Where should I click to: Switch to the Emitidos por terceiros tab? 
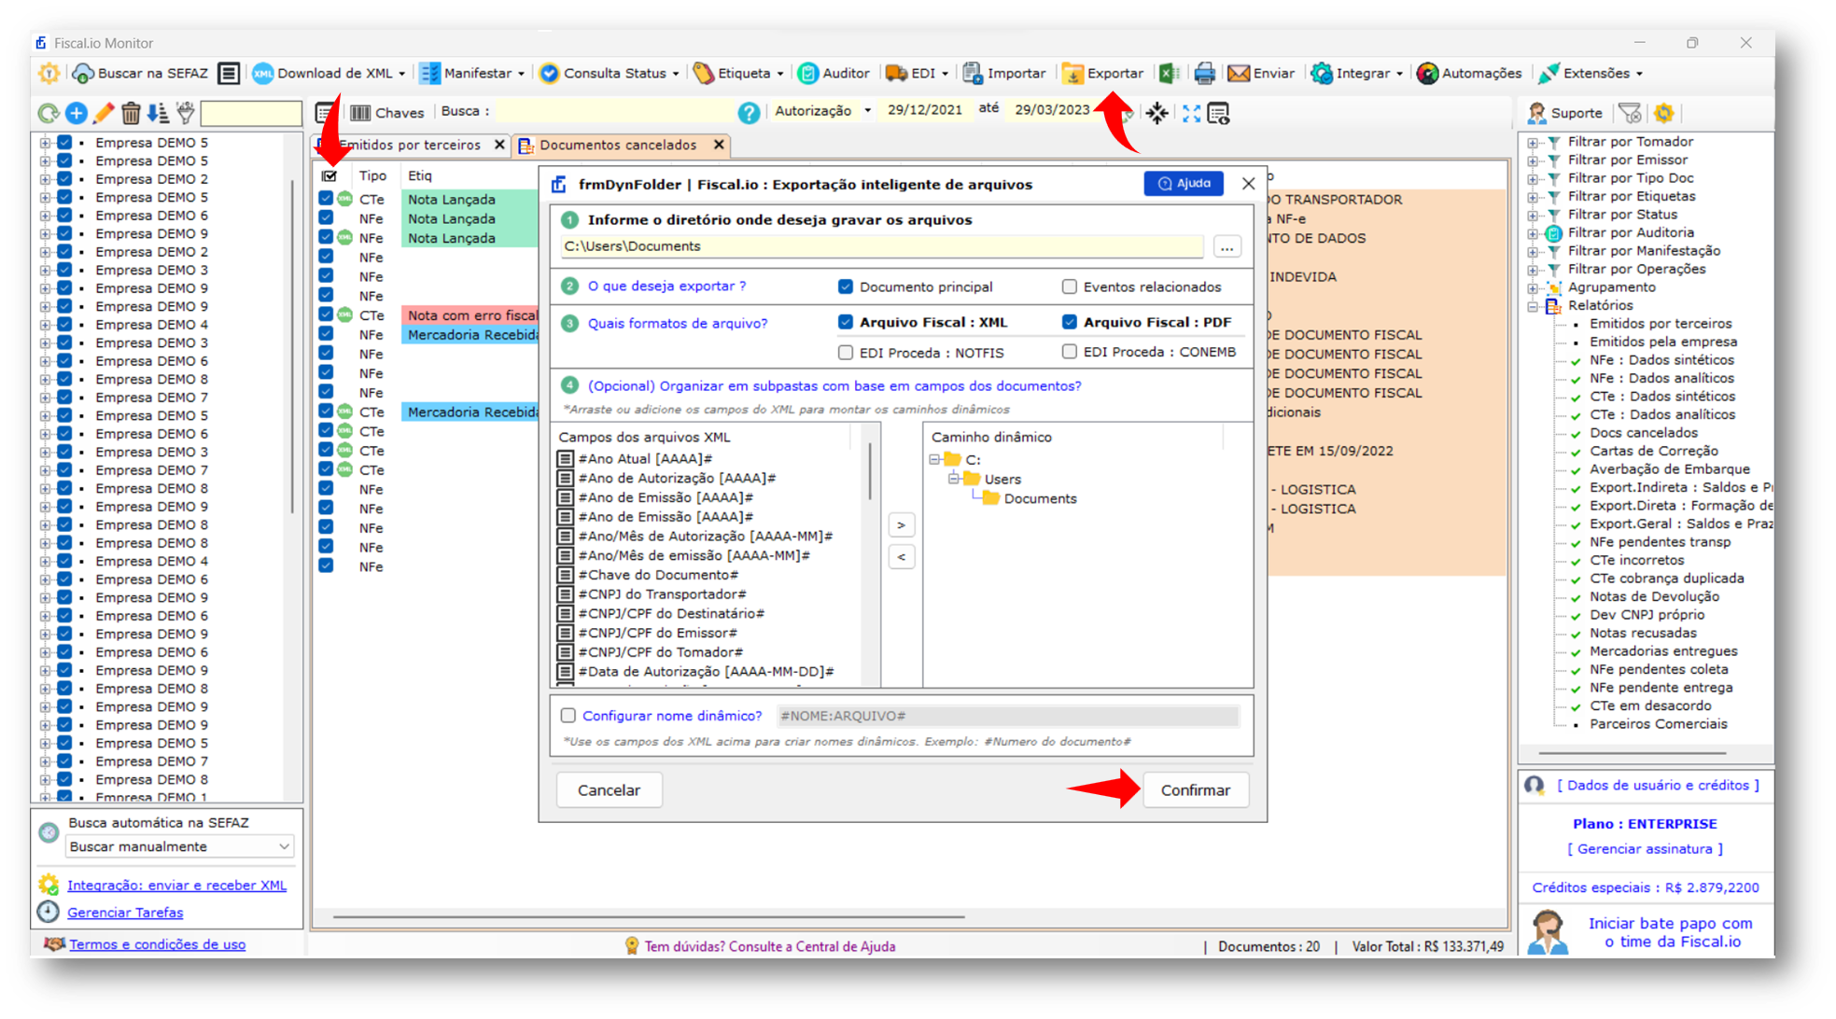point(410,145)
